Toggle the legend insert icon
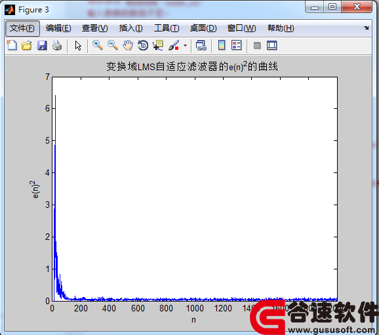Viewport: 379px width, 335px height. (x=237, y=45)
